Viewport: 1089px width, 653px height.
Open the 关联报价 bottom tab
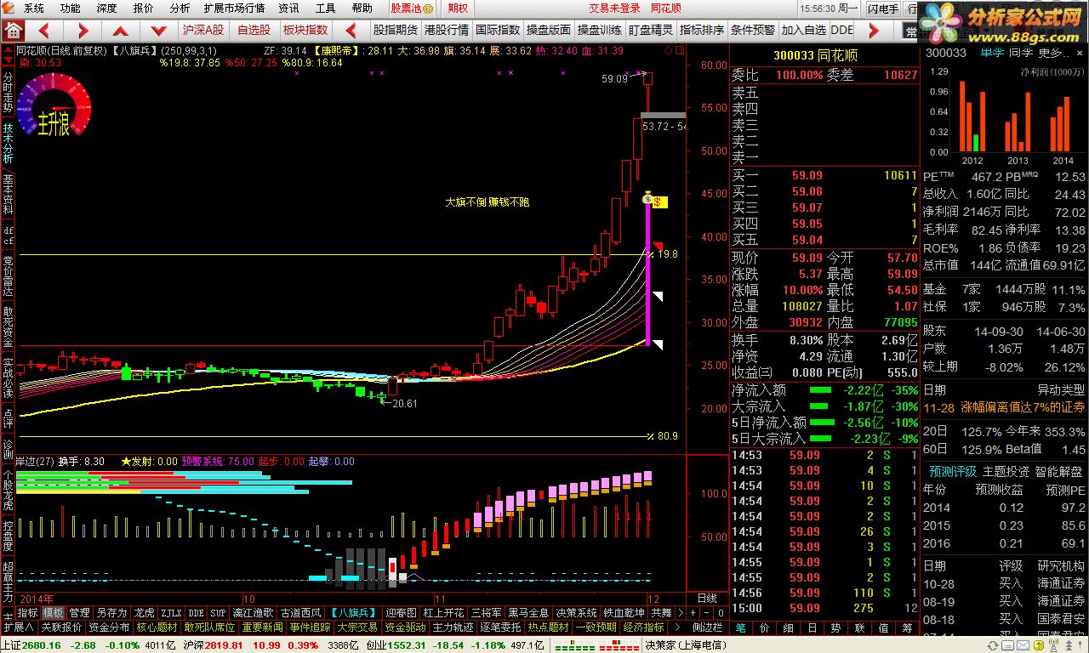click(61, 627)
